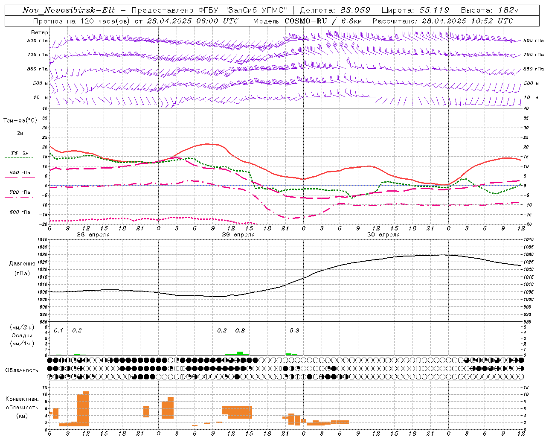The width and height of the screenshot is (546, 437).
Task: Click the 0.8 precipitation amount value
Action: point(240,331)
